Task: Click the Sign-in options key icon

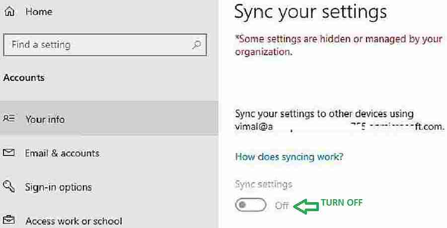Action: click(9, 186)
